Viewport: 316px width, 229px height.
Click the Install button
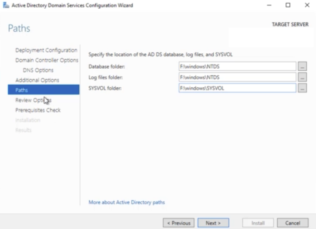click(258, 223)
